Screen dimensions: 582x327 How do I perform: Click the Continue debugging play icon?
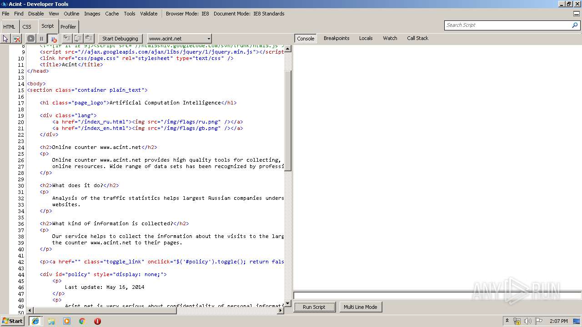[31, 39]
